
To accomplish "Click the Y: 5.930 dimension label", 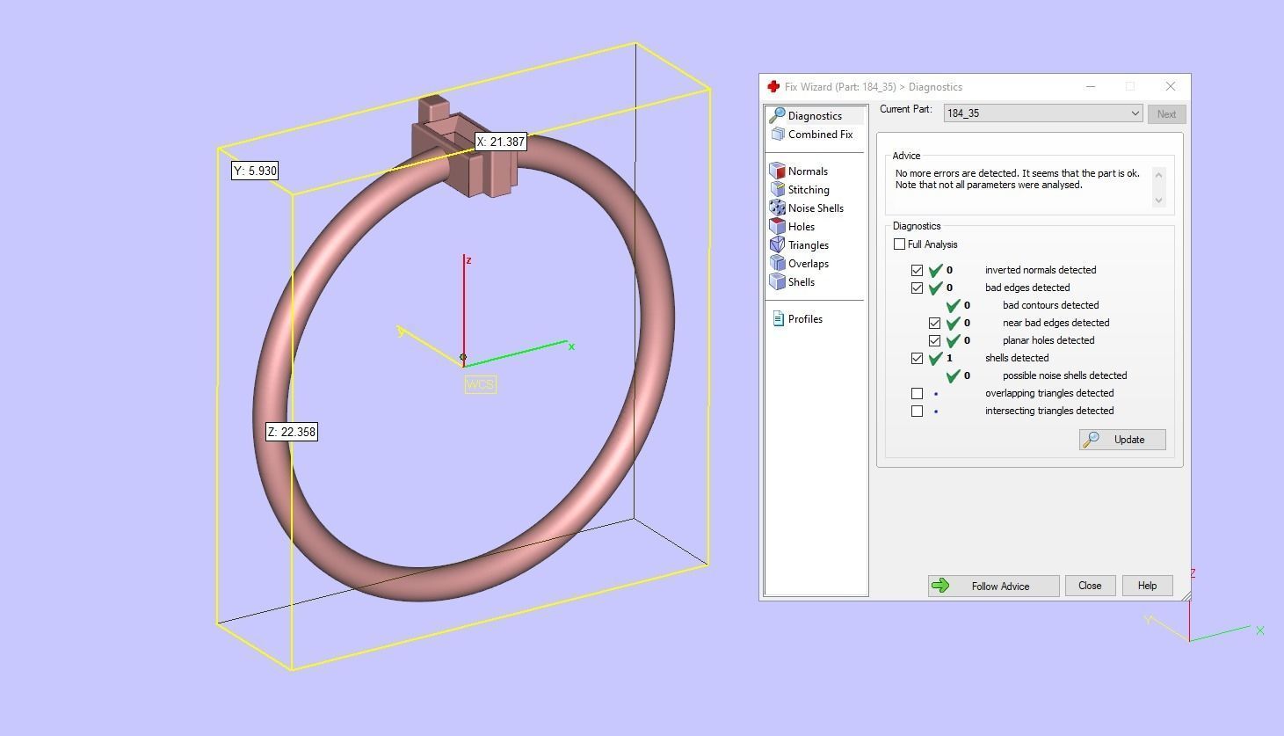I will [x=255, y=171].
